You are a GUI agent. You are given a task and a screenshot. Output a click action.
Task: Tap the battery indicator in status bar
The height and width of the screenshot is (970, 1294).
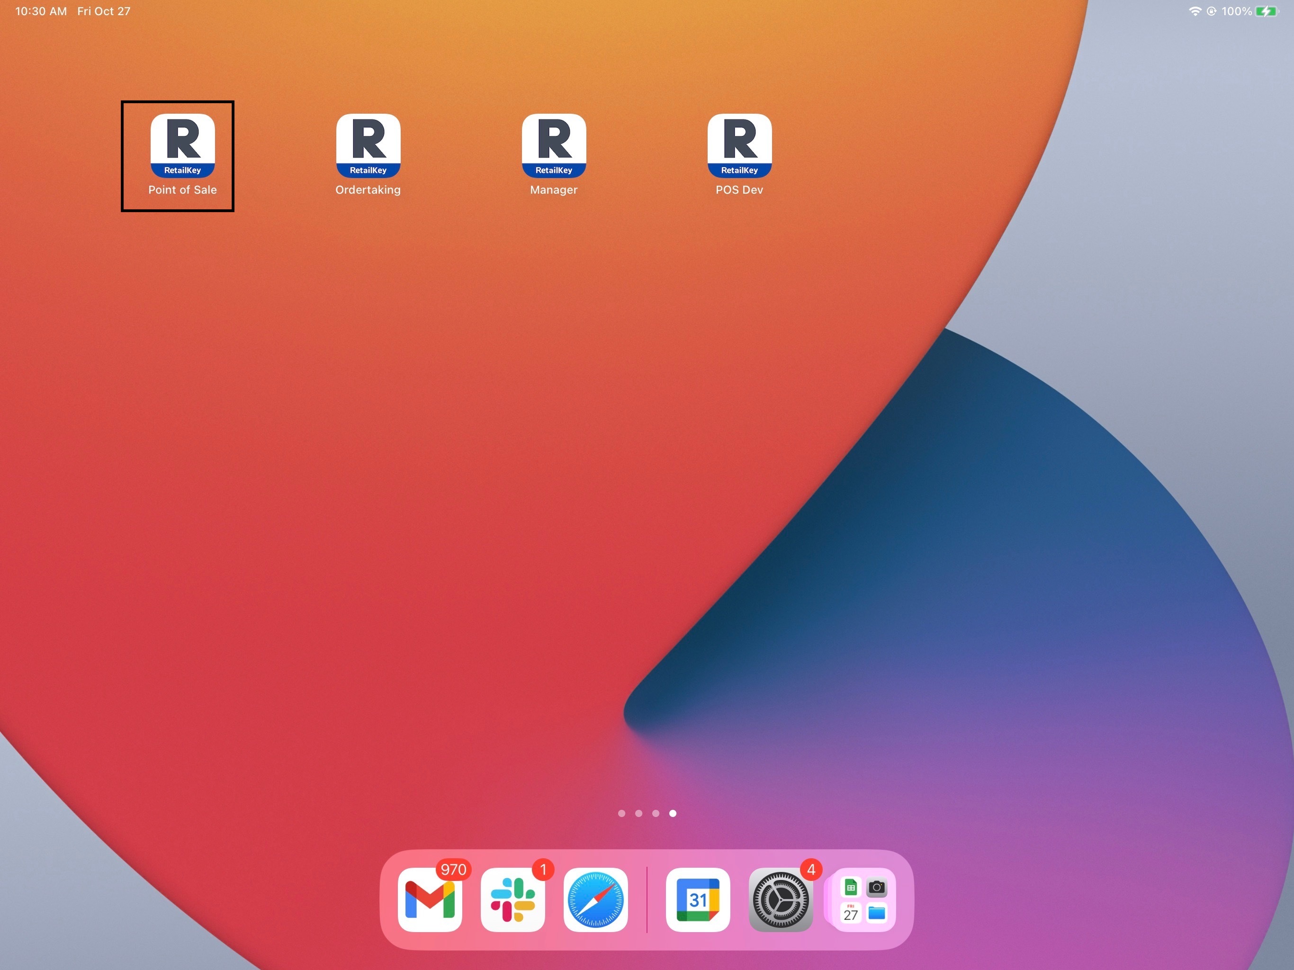click(x=1267, y=11)
